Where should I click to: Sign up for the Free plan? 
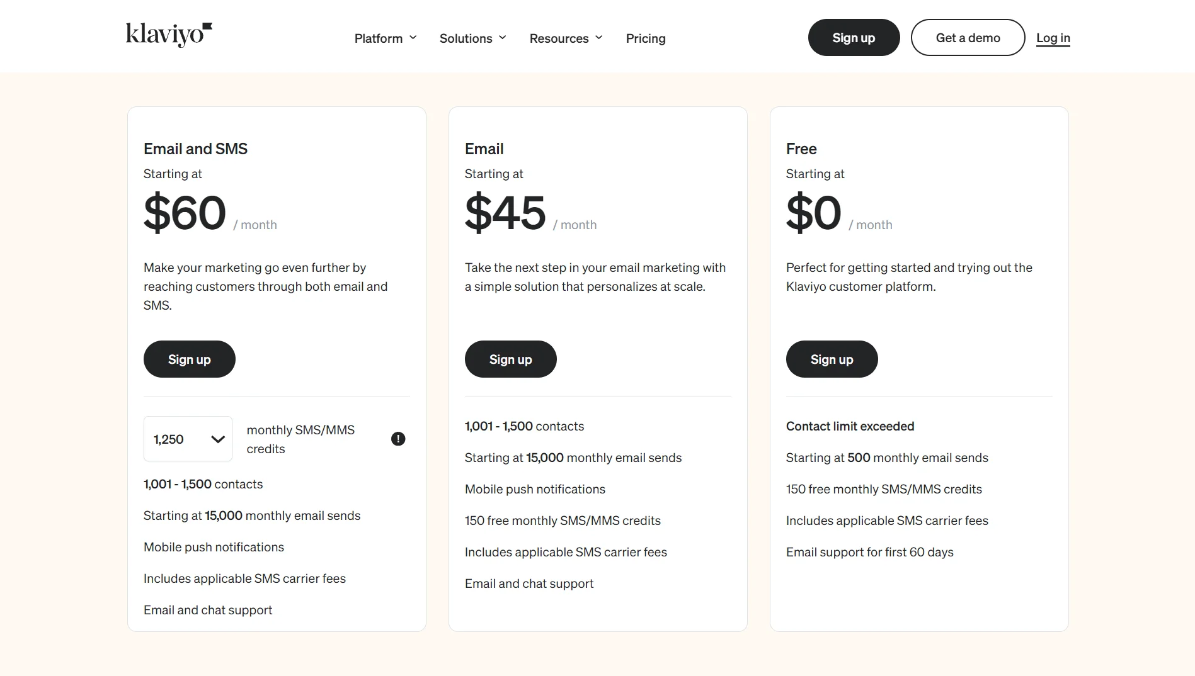coord(832,359)
